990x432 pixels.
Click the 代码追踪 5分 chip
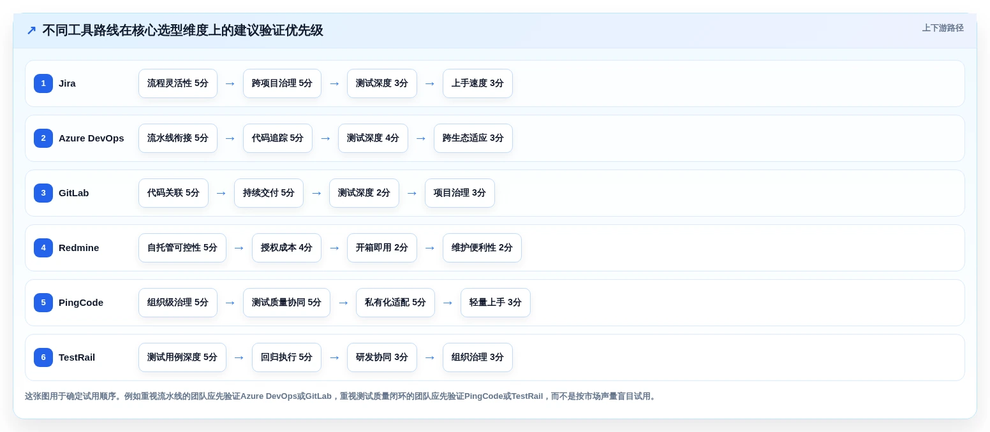click(x=277, y=138)
